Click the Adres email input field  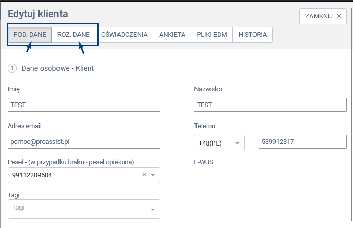coord(84,141)
